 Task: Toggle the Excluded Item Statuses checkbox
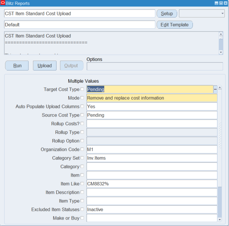pos(82,209)
